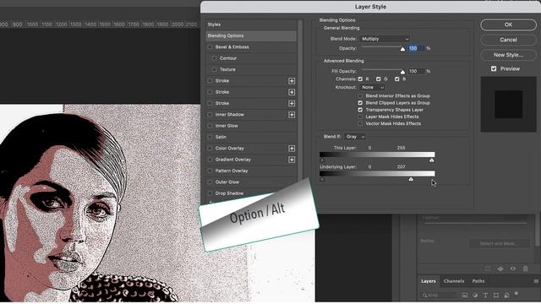Select the Pattern Overlay row label
Image resolution: width=541 pixels, height=304 pixels.
(x=232, y=171)
